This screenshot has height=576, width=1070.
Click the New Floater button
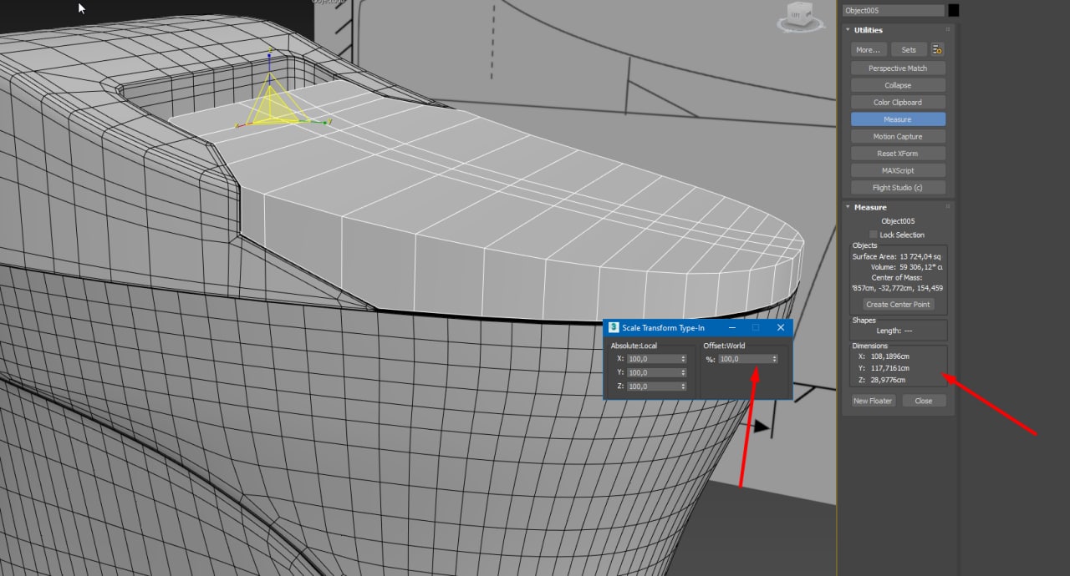coord(873,401)
